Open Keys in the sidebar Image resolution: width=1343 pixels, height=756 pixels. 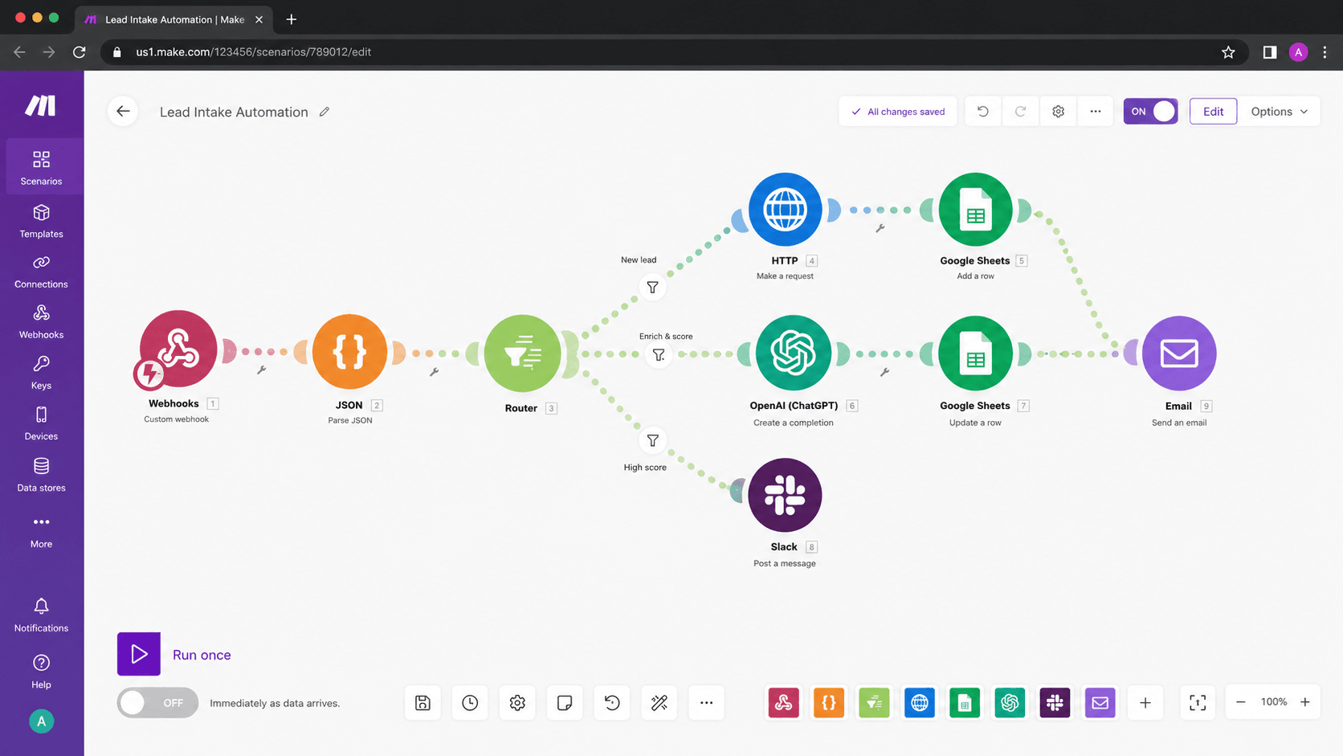tap(42, 373)
